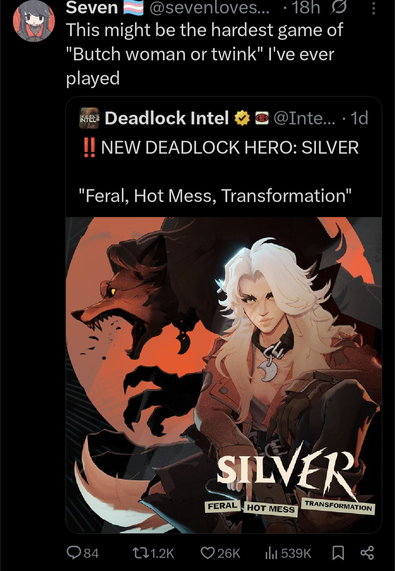The height and width of the screenshot is (571, 395).
Task: Open the share icon
Action: pos(367,553)
